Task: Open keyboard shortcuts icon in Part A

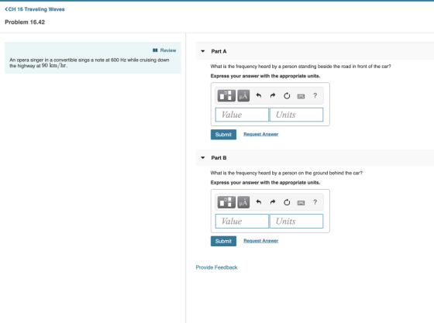Action: tap(301, 96)
